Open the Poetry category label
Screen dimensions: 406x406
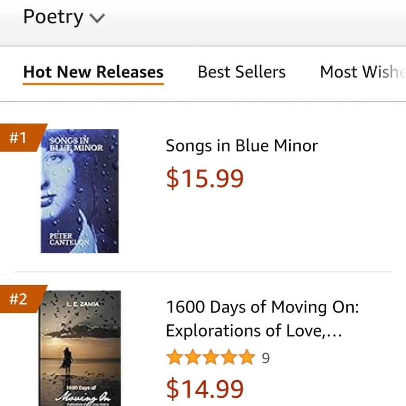point(53,17)
